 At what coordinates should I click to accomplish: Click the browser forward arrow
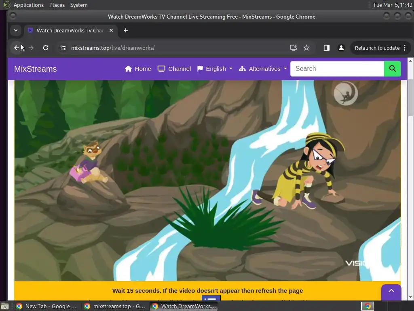click(31, 48)
